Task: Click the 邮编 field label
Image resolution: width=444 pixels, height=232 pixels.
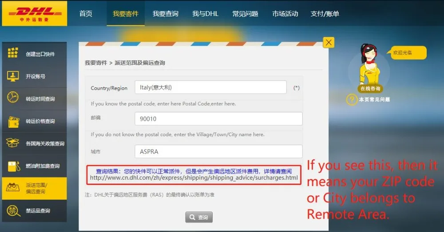Action: pyautogui.click(x=96, y=118)
